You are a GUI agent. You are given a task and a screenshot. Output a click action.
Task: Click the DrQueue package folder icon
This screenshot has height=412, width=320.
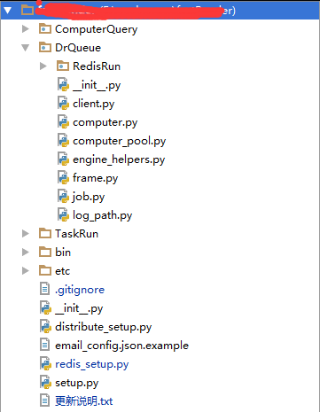coord(45,48)
